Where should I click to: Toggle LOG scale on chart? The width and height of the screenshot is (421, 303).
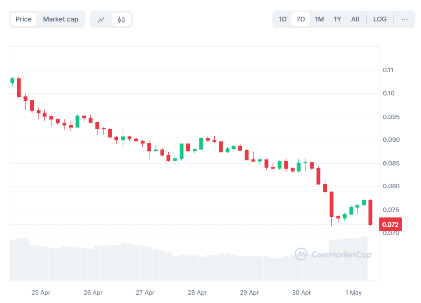pyautogui.click(x=380, y=19)
